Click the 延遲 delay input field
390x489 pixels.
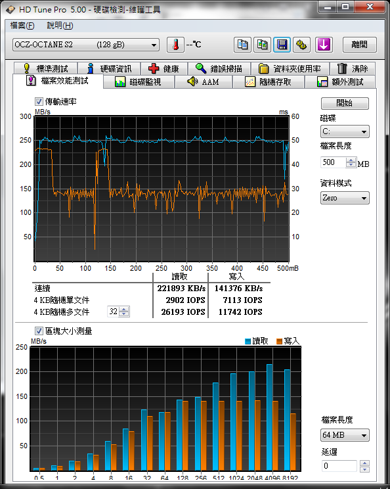coord(339,465)
